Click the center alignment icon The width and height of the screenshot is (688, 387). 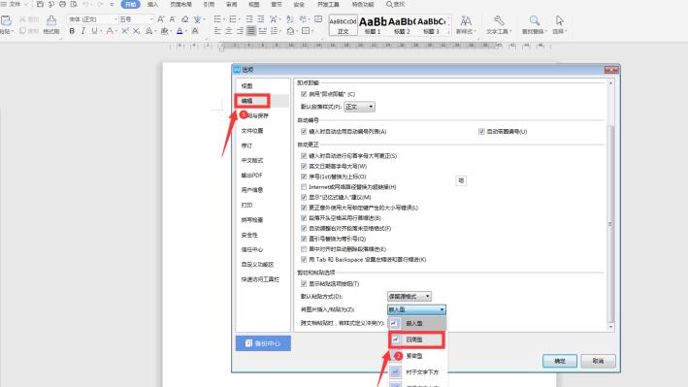[x=229, y=31]
